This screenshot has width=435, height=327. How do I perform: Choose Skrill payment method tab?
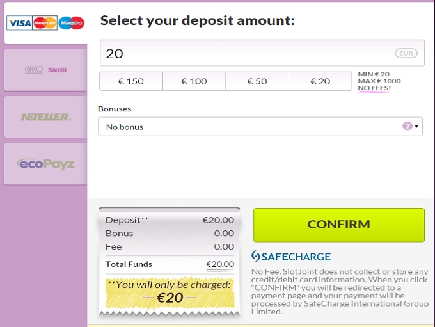45,70
